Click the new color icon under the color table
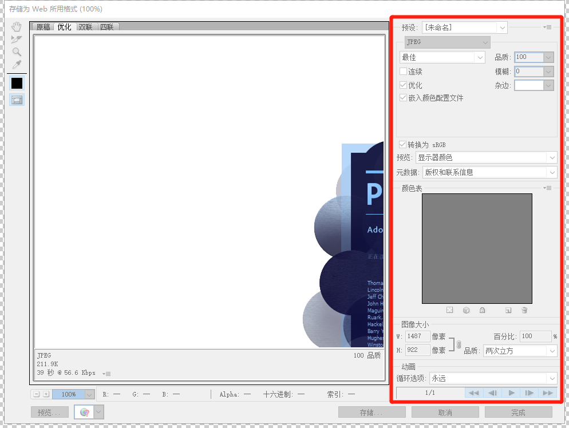This screenshot has width=569, height=428. pos(508,310)
